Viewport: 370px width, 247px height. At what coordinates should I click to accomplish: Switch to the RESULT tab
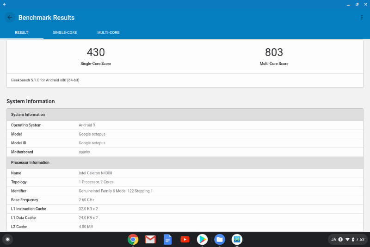[22, 32]
